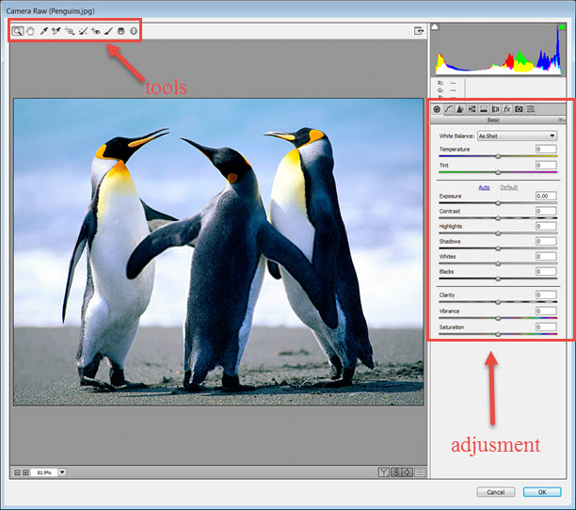Viewport: 576px width, 510px height.
Task: Click the Whites slider handle
Action: [498, 263]
